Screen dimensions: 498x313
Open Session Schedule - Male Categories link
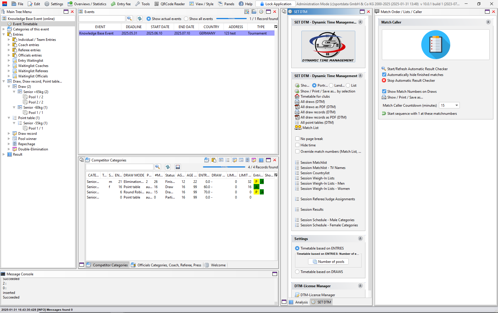(327, 220)
